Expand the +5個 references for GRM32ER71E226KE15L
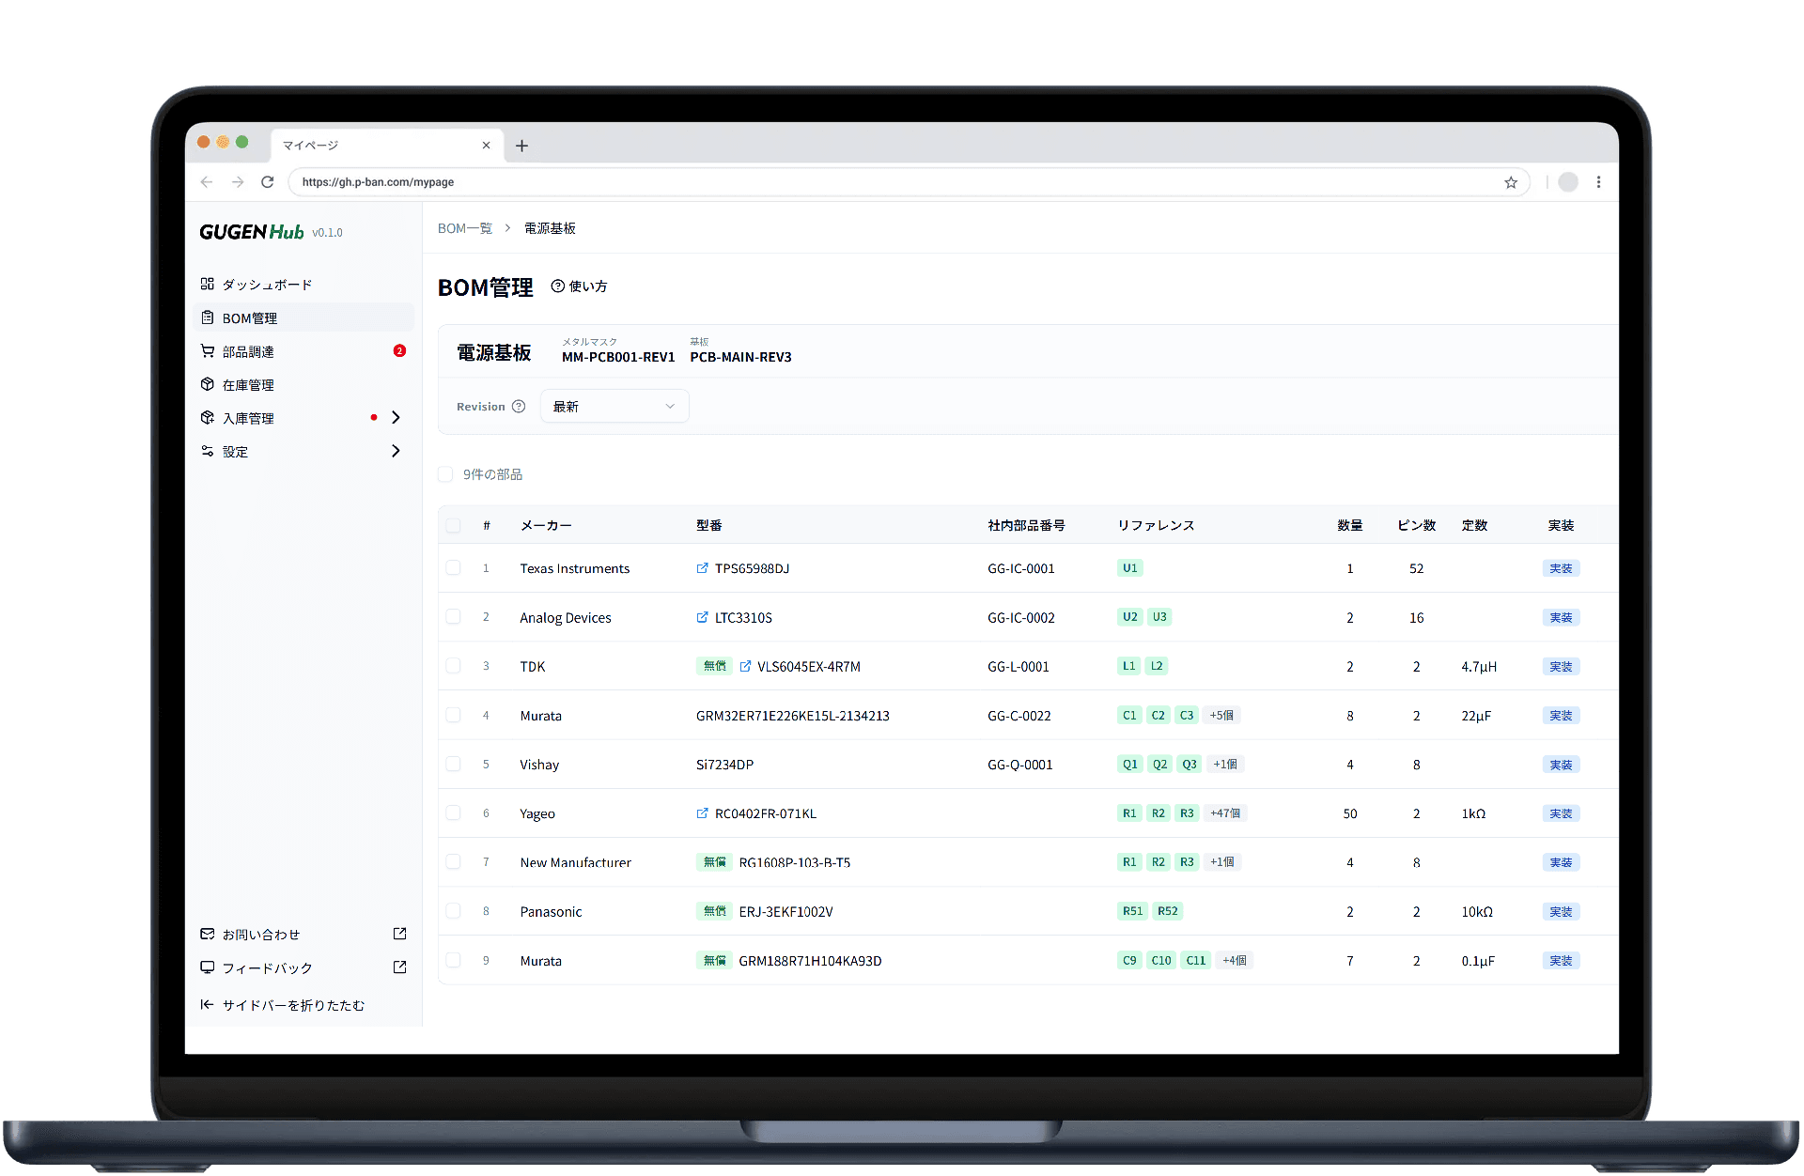 click(x=1221, y=715)
